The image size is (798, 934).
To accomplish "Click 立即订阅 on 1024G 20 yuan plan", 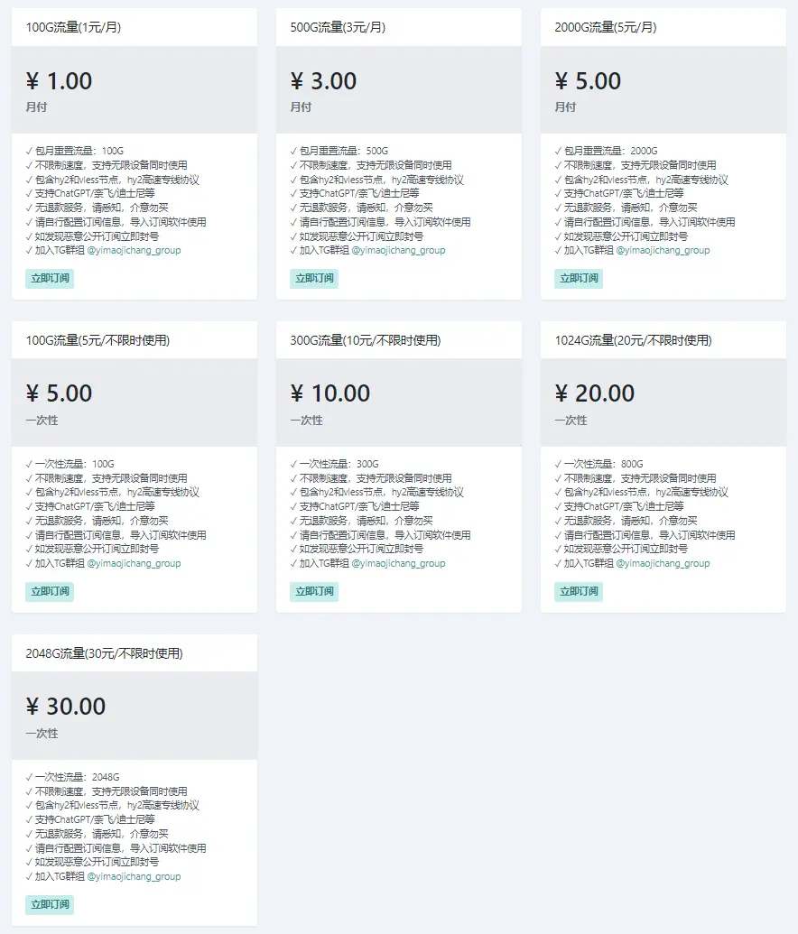I will (x=579, y=591).
